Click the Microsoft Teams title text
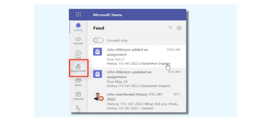 click(x=108, y=15)
